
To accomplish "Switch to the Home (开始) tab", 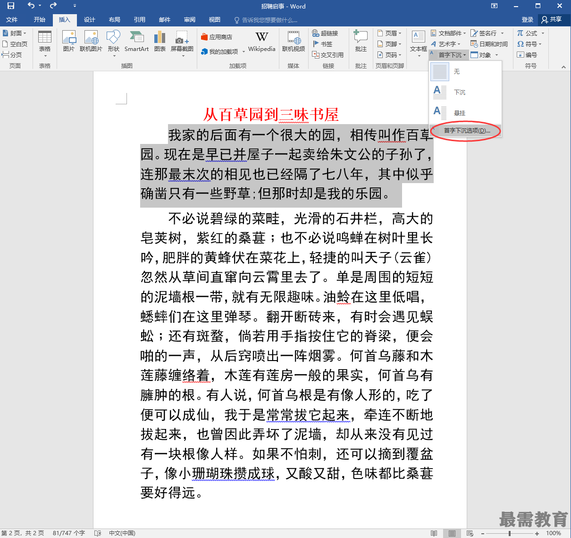I will pyautogui.click(x=40, y=19).
